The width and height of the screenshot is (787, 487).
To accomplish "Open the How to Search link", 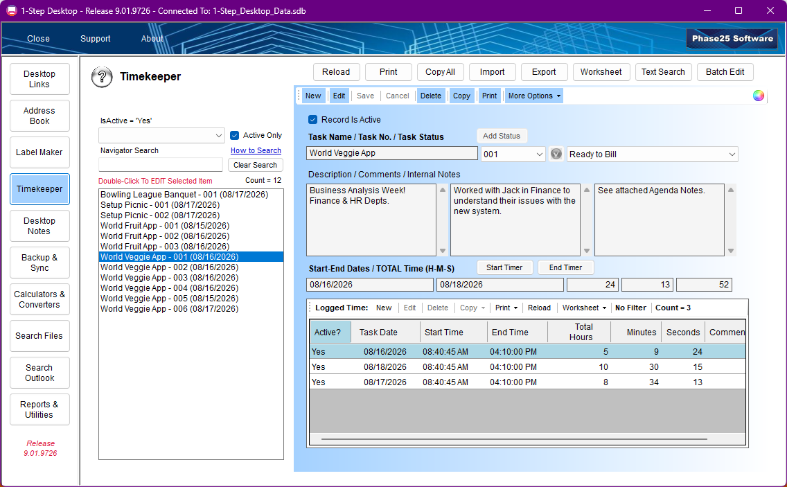I will [x=256, y=150].
